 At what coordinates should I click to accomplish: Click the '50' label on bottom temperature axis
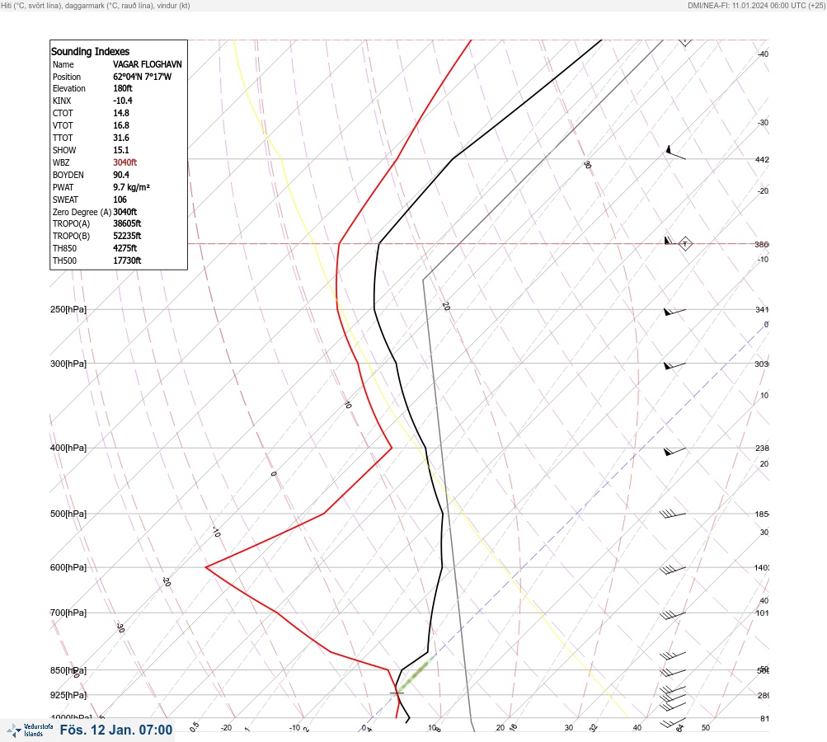706,728
